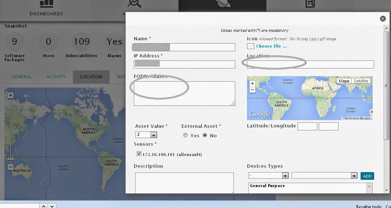Zoom out on the dialog's Google map
This screenshot has width=391, height=208.
pos(252,90)
